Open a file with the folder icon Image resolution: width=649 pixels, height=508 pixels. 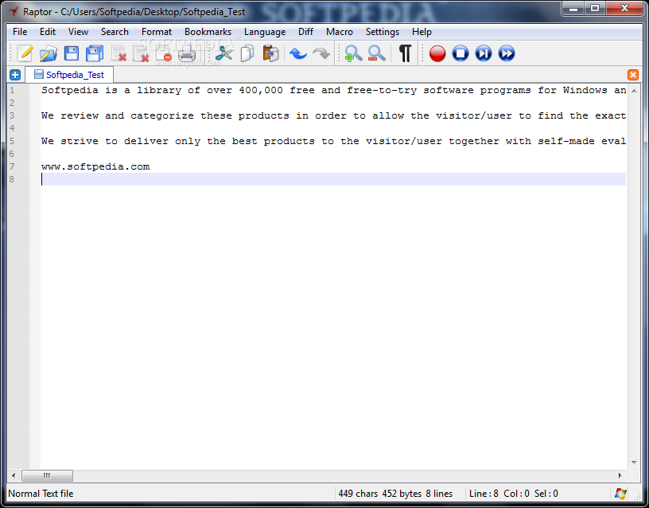48,53
